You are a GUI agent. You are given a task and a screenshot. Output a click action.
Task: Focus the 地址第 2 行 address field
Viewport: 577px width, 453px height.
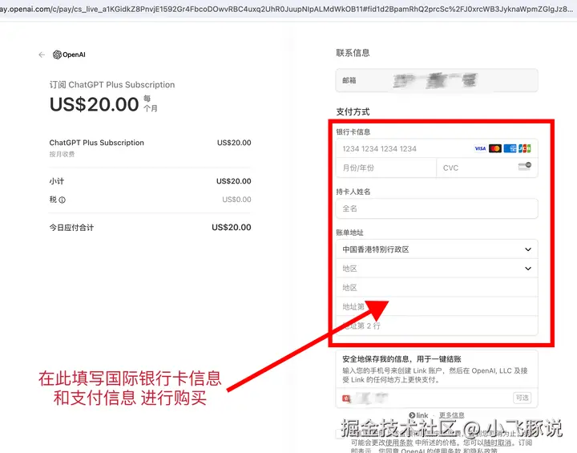pos(437,326)
